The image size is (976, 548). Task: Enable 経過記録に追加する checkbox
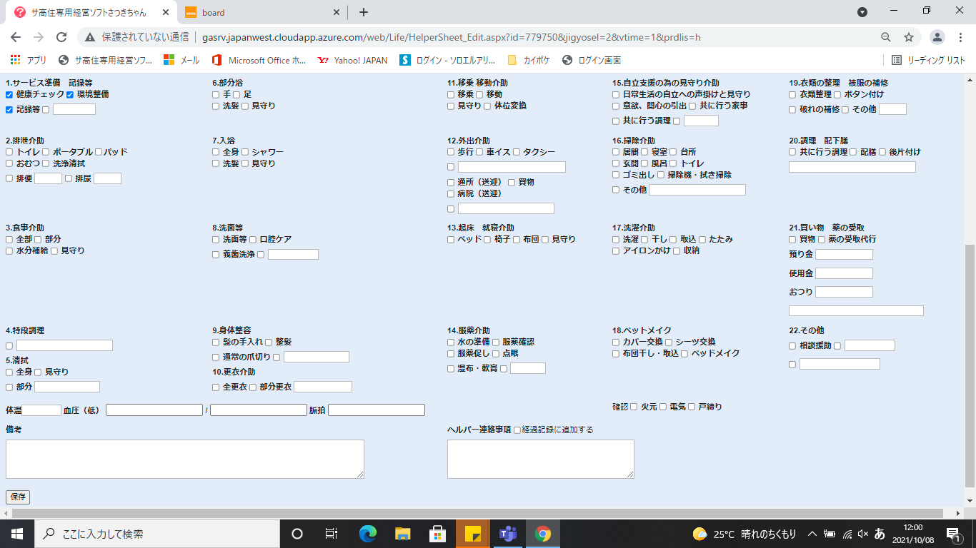pos(517,430)
